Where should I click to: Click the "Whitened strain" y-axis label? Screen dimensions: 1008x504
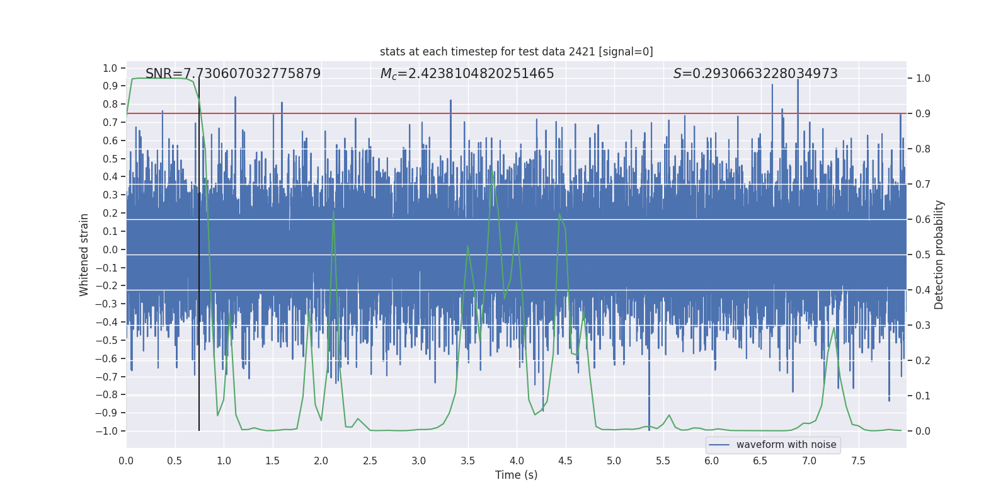(x=84, y=255)
